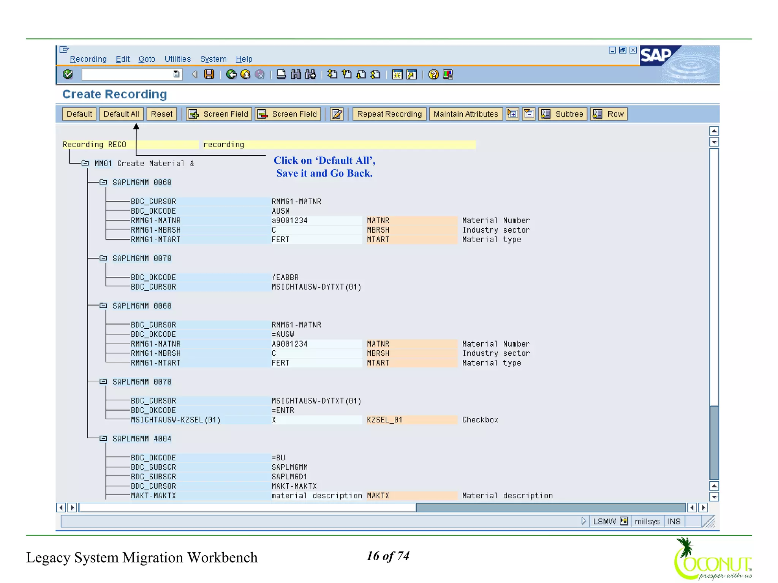This screenshot has width=778, height=583.
Task: Click the status bar system info icon beside LSMW
Action: tap(624, 521)
